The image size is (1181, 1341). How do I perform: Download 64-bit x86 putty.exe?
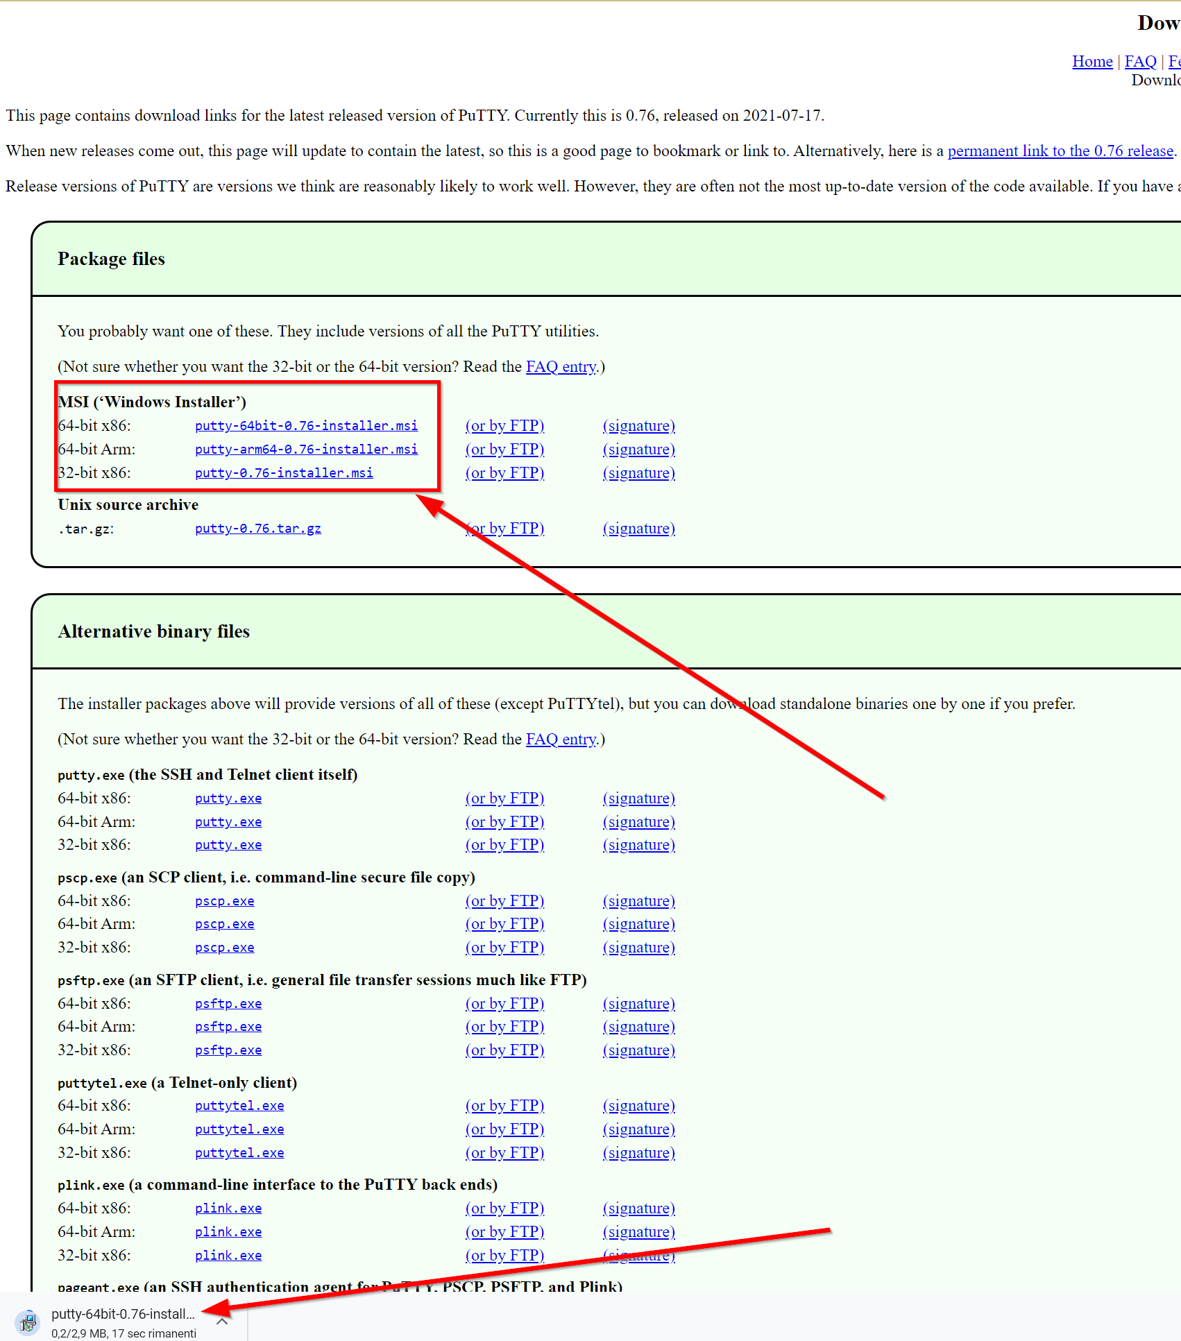(x=228, y=798)
